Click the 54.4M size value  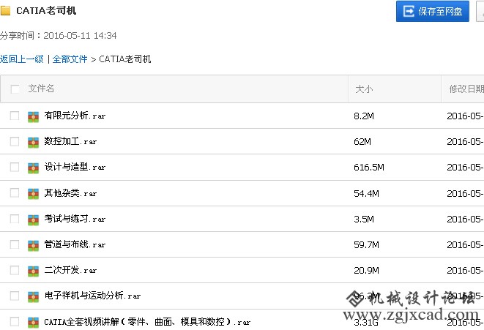(x=366, y=193)
